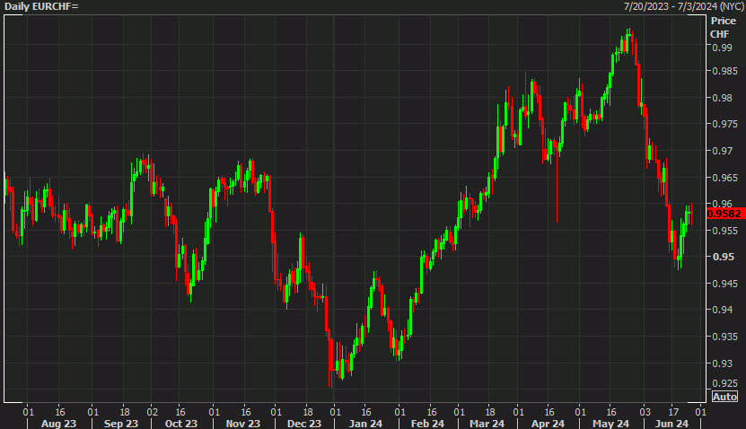Click the Price axis heading

point(724,21)
